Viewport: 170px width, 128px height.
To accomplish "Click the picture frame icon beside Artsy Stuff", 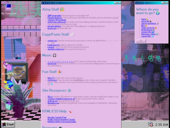I will pos(62,9).
